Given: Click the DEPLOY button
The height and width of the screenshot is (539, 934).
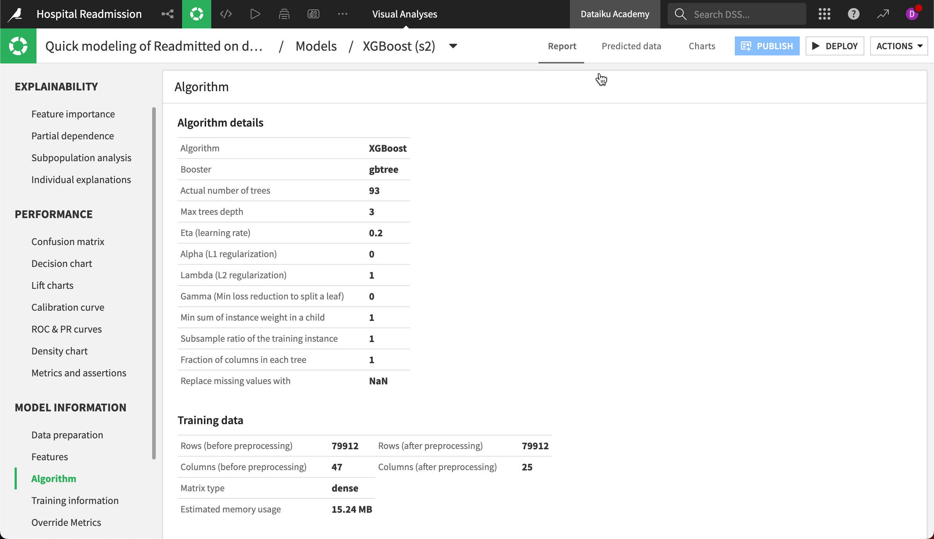Looking at the screenshot, I should pos(834,46).
